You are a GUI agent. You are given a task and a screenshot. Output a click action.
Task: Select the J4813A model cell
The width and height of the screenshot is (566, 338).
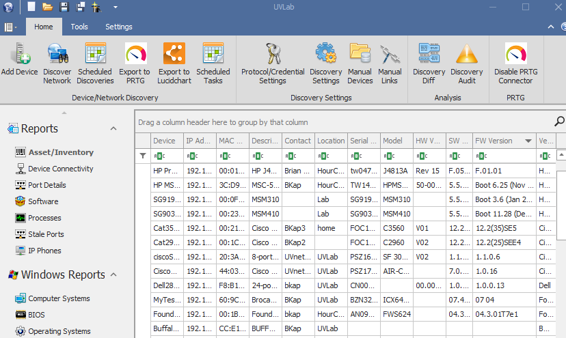396,171
